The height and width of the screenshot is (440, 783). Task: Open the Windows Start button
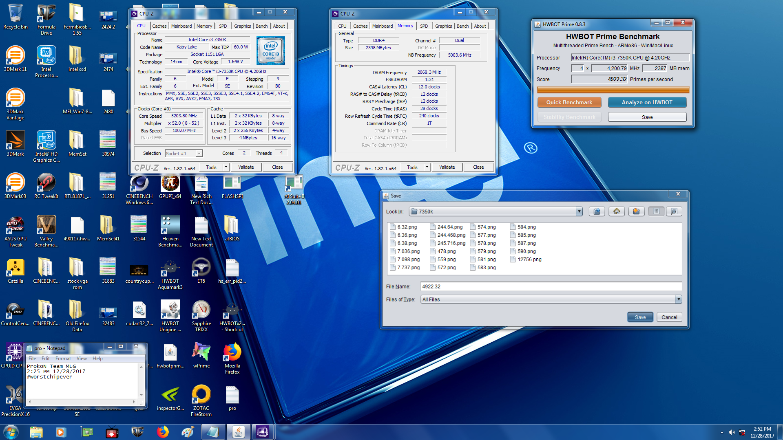[11, 432]
